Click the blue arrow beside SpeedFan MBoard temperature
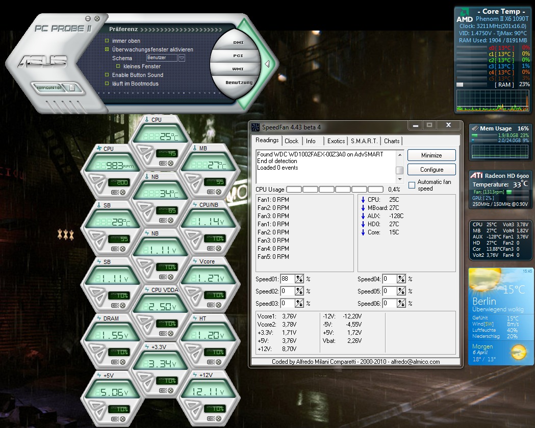This screenshot has height=428, width=535. pyautogui.click(x=363, y=208)
